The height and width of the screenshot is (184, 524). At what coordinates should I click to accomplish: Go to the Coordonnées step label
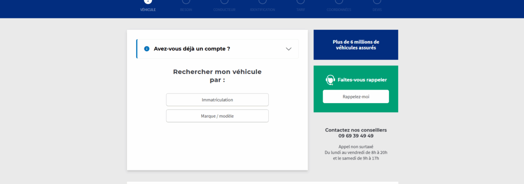point(339,10)
